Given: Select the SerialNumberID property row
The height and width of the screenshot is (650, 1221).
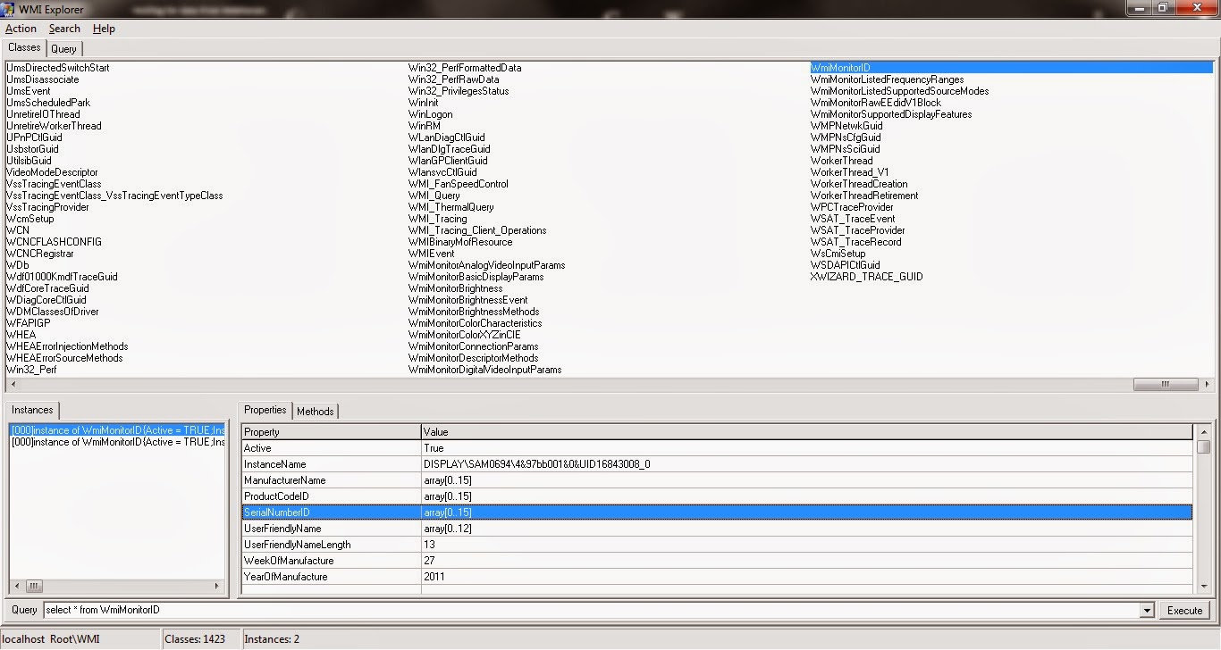Looking at the screenshot, I should 717,512.
